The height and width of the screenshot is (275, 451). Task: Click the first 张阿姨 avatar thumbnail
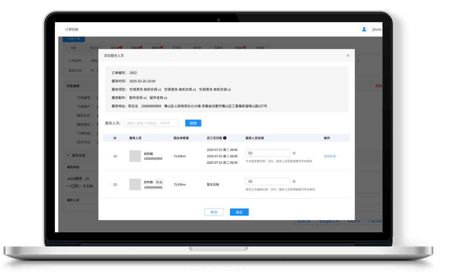[x=135, y=156]
